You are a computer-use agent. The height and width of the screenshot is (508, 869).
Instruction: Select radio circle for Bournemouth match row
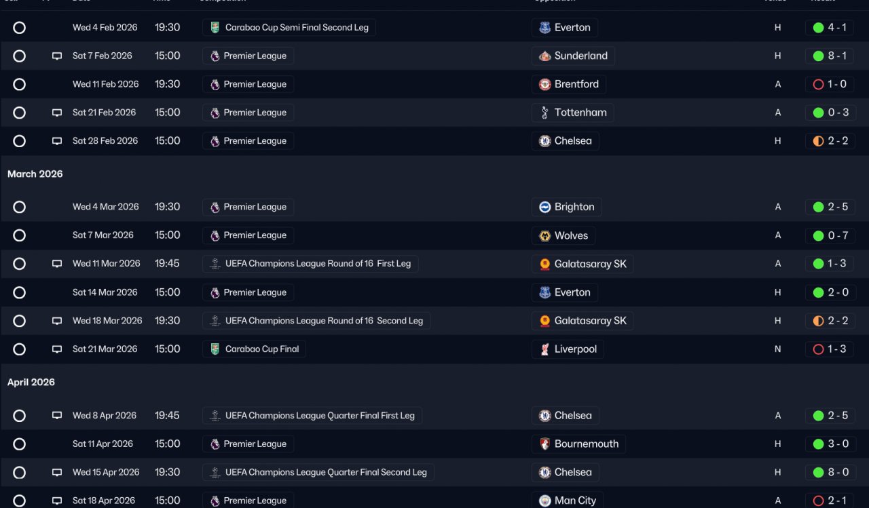(19, 444)
